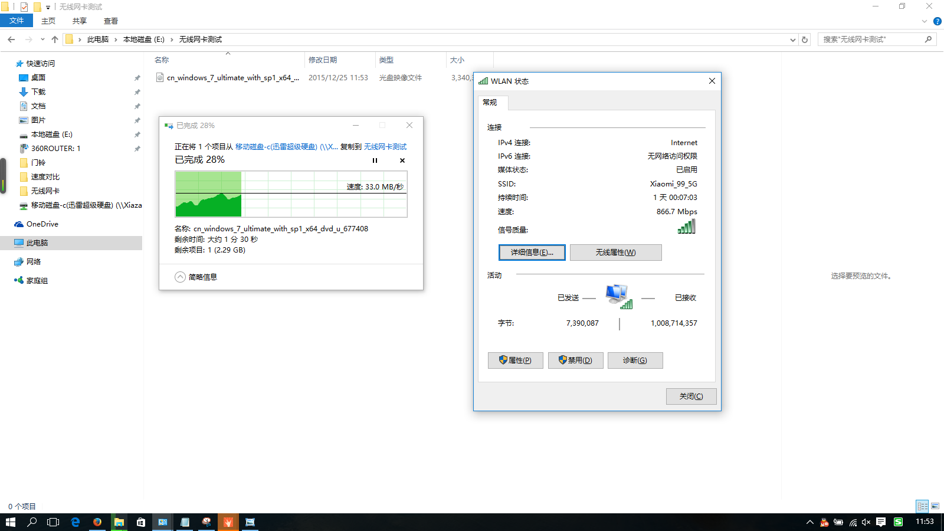
Task: Select 桌面 desktop icon in sidebar
Action: tap(24, 78)
